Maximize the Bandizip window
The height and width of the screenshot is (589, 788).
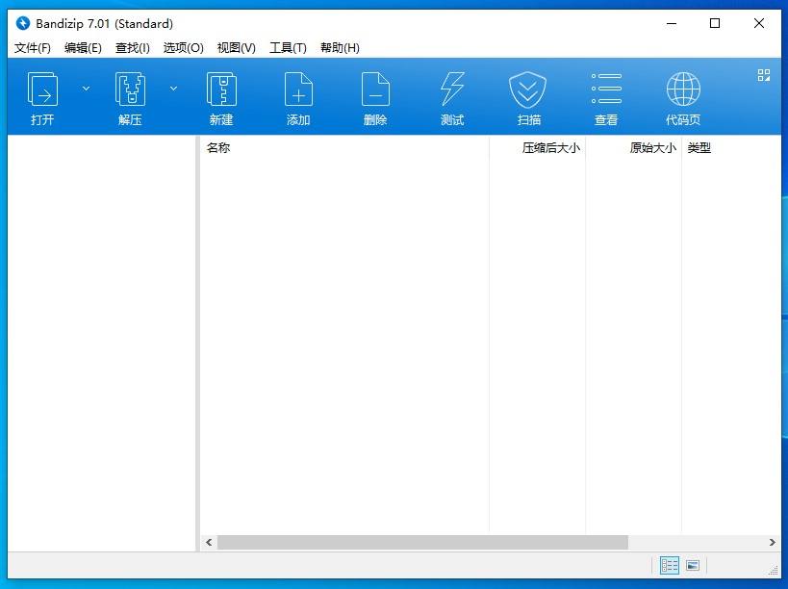point(715,23)
